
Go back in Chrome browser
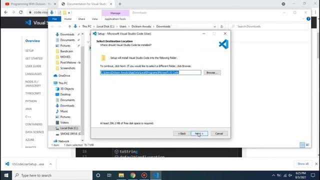coord(5,12)
